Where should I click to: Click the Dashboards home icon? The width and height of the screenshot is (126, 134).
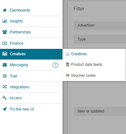click(x=5, y=10)
